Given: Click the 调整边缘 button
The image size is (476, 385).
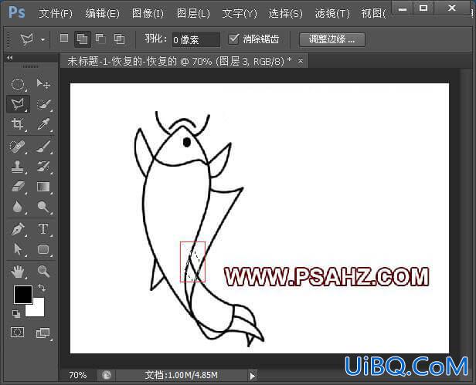Looking at the screenshot, I should click(332, 39).
